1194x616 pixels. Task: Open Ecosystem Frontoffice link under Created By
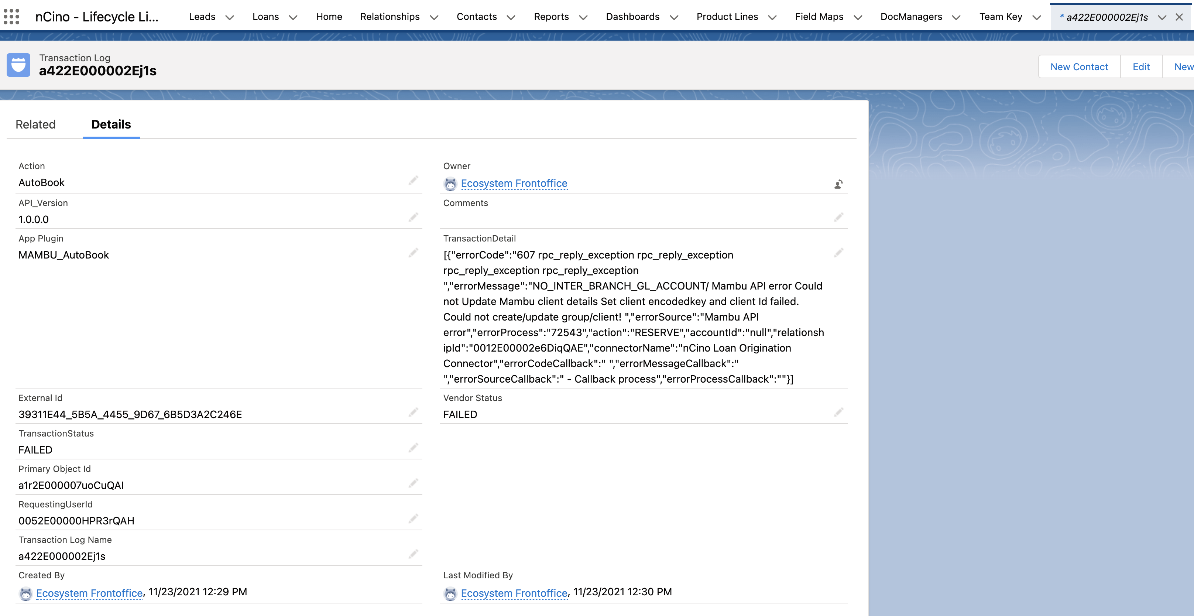89,593
